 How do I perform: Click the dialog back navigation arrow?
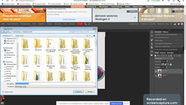(3, 32)
